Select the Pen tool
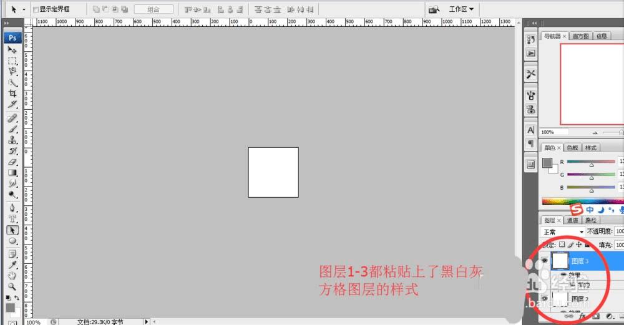 12,208
